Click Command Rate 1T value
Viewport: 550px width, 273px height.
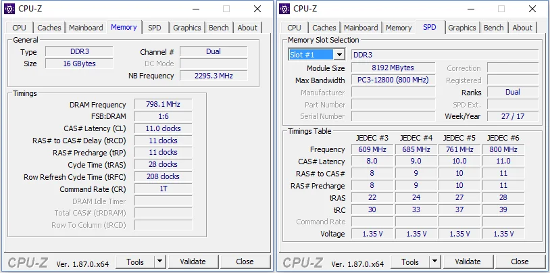pos(163,189)
